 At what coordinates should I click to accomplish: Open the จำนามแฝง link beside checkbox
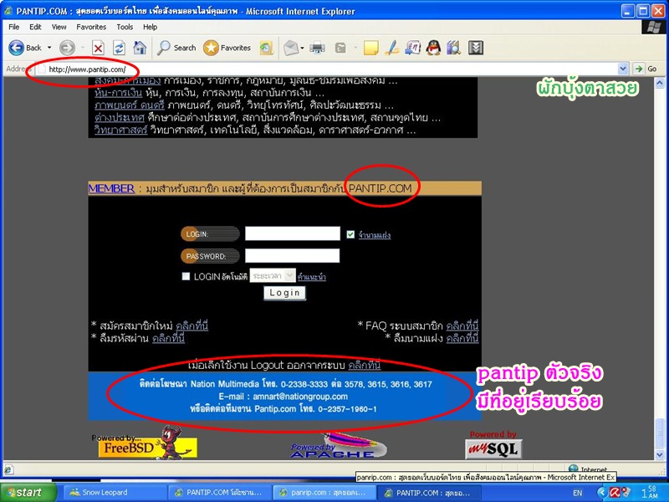tap(374, 235)
